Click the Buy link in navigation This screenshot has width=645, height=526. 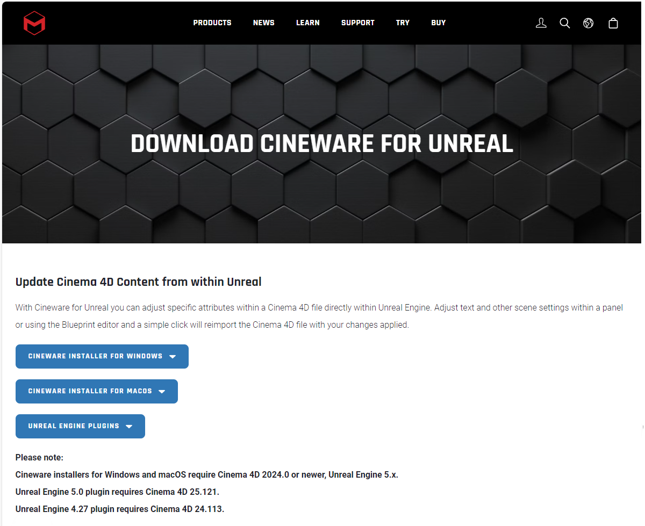tap(439, 23)
